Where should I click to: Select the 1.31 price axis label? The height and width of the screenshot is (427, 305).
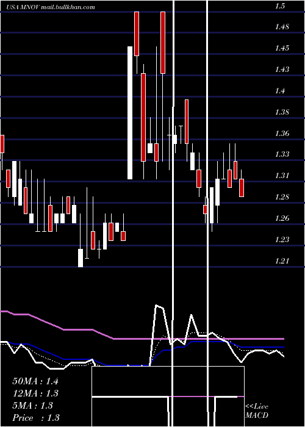click(282, 176)
